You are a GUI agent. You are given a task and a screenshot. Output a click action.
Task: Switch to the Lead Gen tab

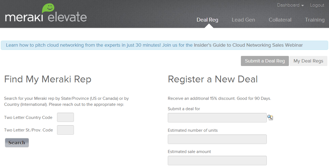pos(243,20)
